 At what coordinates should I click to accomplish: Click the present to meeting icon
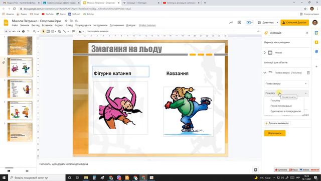(249, 23)
